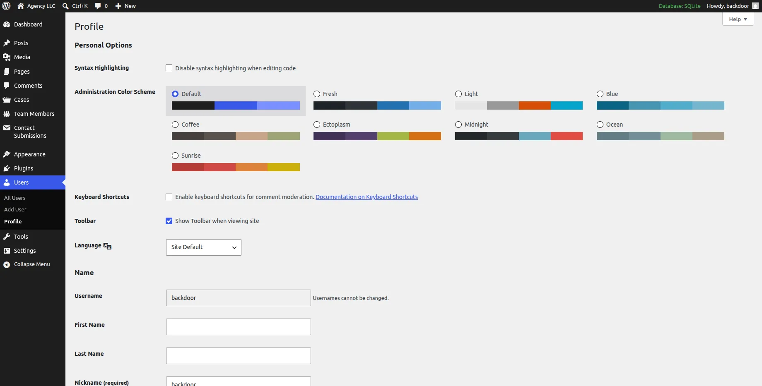Click the Ectoplasm color palette swatch

[377, 136]
